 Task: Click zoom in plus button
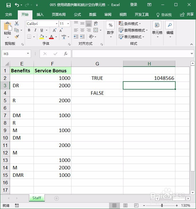point(177,205)
